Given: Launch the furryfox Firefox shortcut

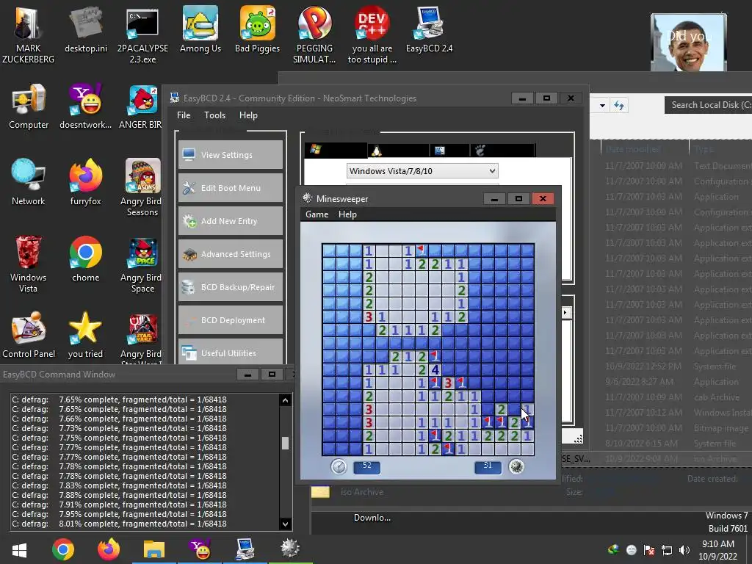Looking at the screenshot, I should point(85,182).
